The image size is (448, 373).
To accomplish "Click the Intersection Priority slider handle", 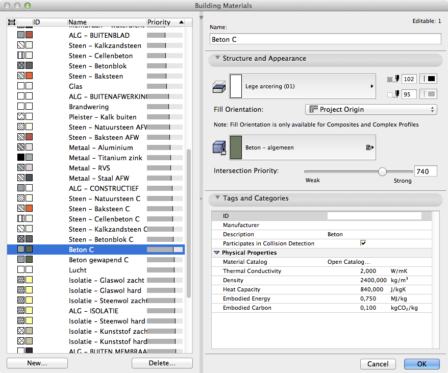I will 382,171.
